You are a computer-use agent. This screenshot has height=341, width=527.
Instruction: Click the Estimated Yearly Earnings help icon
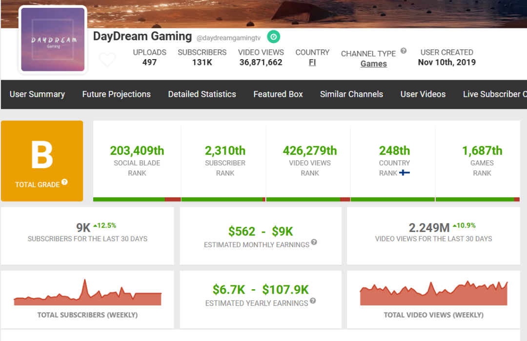coord(313,300)
